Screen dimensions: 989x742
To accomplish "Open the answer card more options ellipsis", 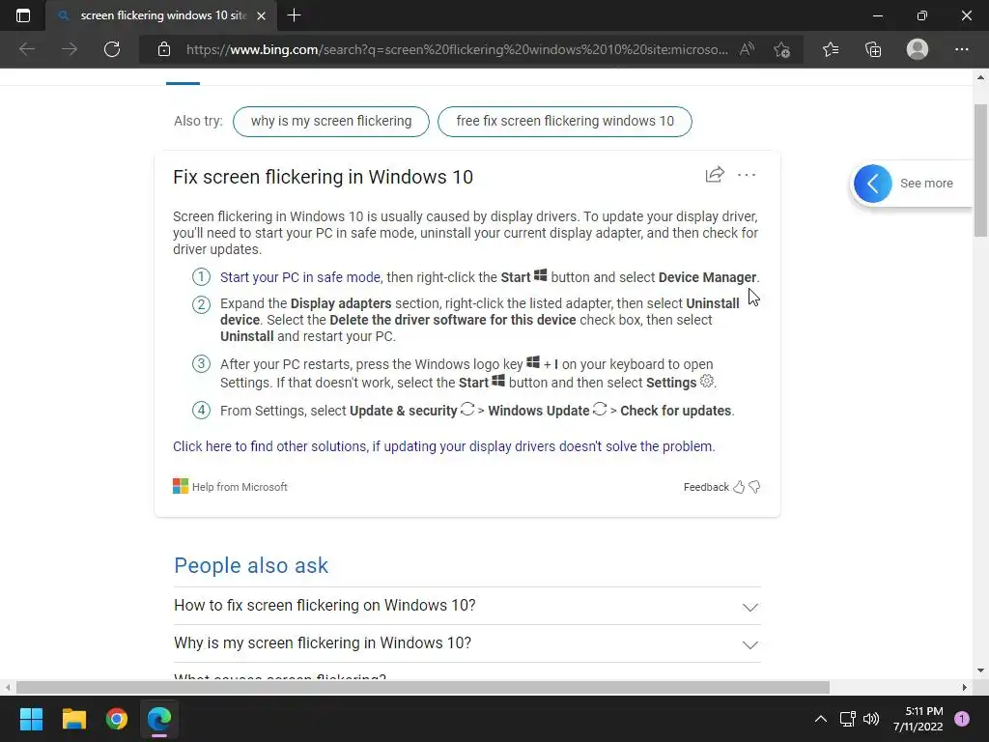I will click(x=747, y=175).
